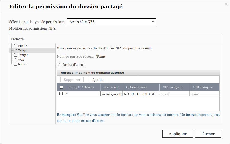Select the homes share in tree
Screen dimensions: 230x144
tap(23, 64)
